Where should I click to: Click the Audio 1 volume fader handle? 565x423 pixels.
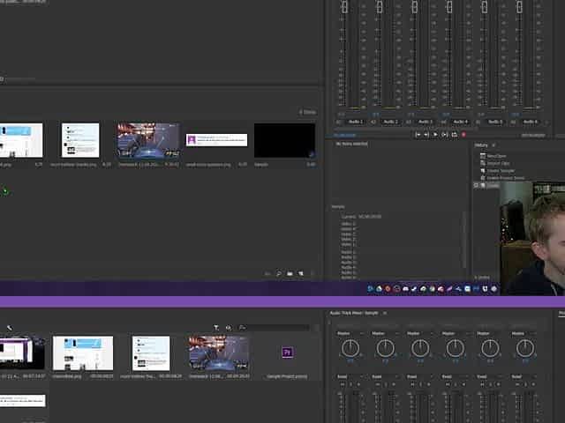(x=344, y=6)
